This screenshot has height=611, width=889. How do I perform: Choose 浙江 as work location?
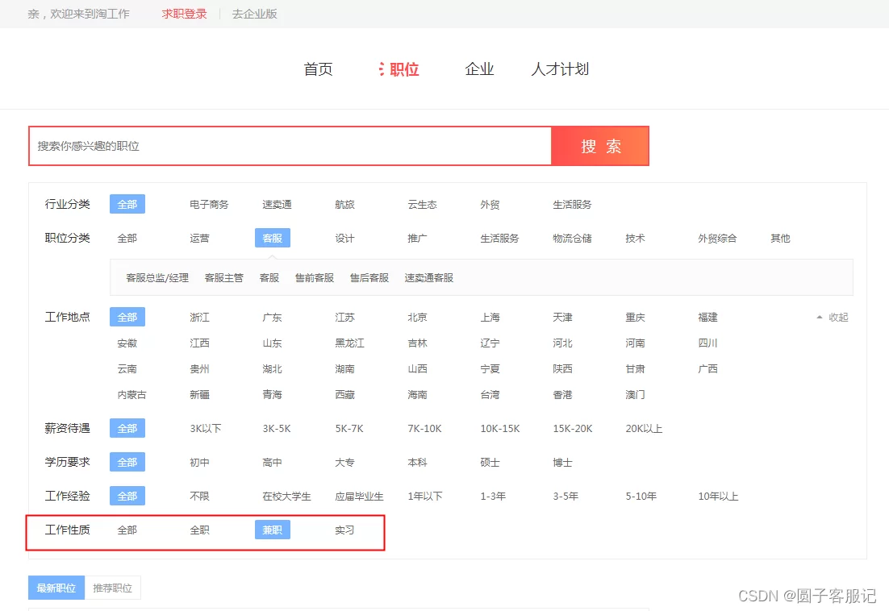199,318
